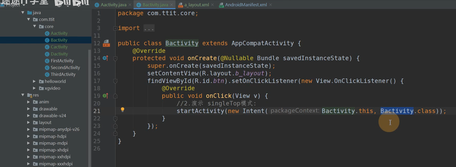Expand the drawable-v24 folder arrow
Screen dimensions: 456x167
pyautogui.click(x=29, y=116)
